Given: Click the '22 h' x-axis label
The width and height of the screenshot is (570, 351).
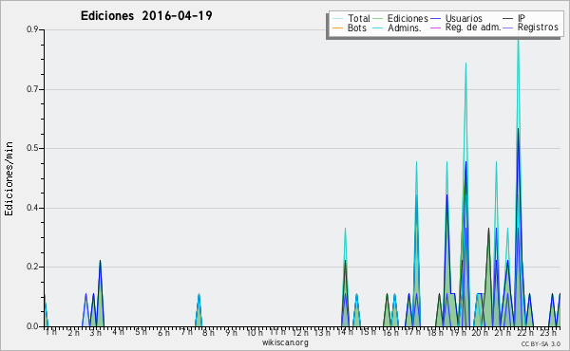Looking at the screenshot, I should click(x=525, y=332).
